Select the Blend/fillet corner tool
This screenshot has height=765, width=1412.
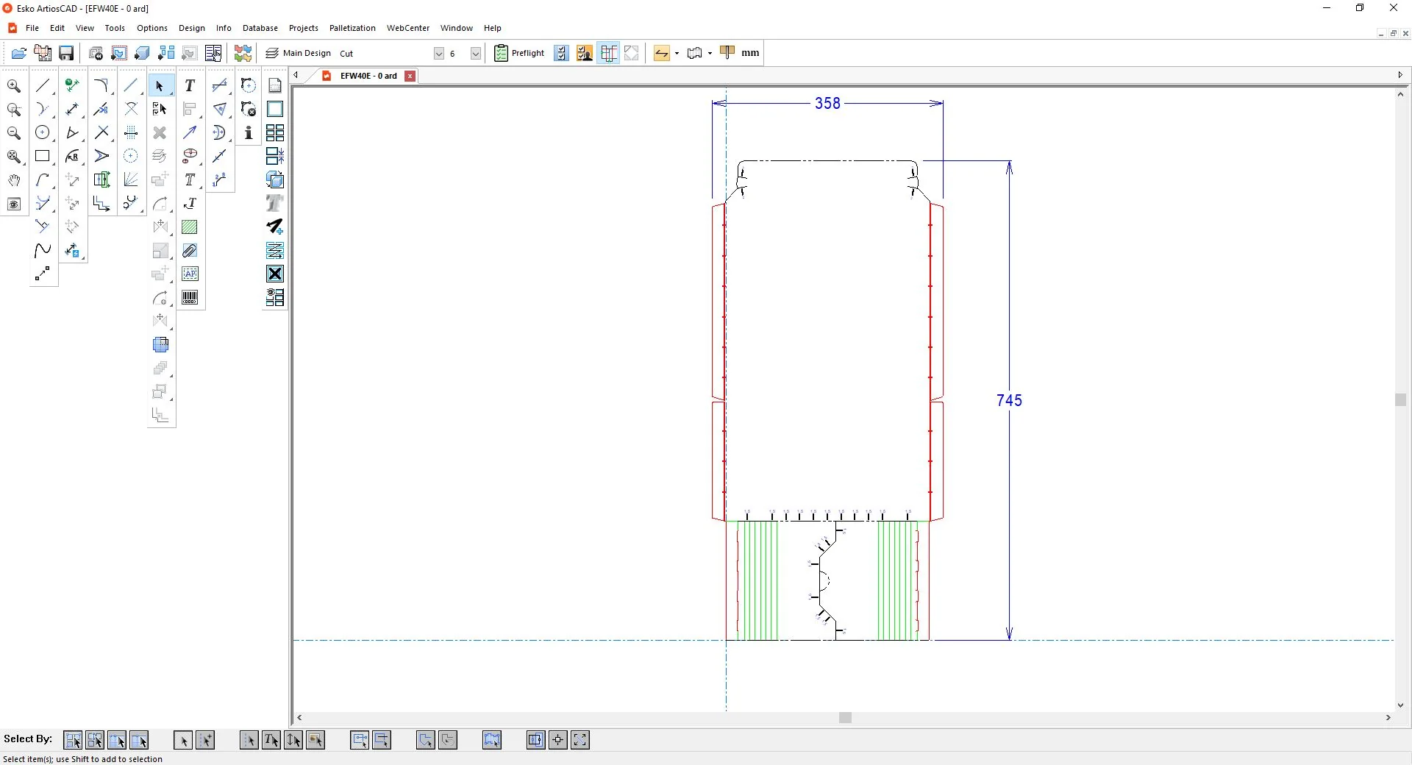click(x=101, y=86)
